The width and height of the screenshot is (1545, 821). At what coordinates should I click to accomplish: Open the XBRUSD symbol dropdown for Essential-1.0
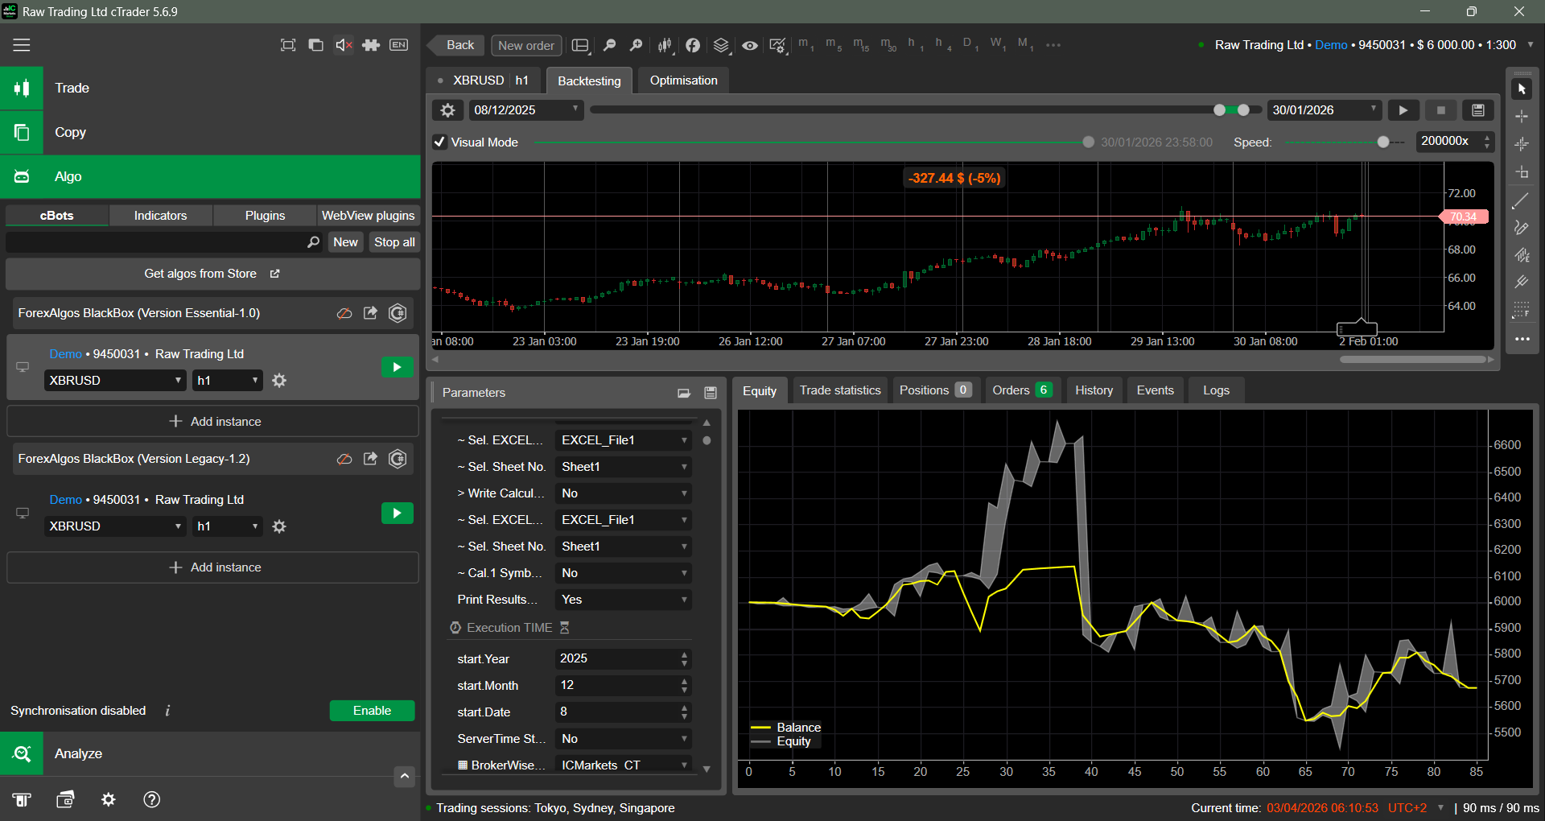[115, 381]
